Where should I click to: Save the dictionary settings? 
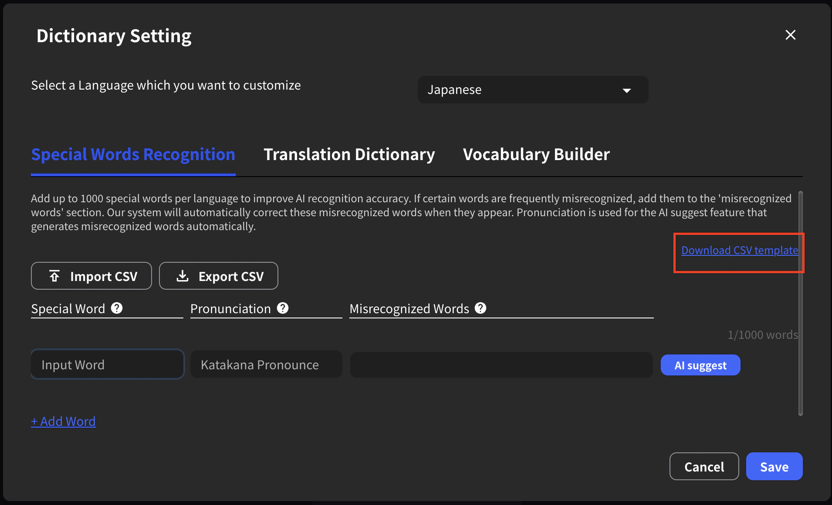(x=774, y=467)
